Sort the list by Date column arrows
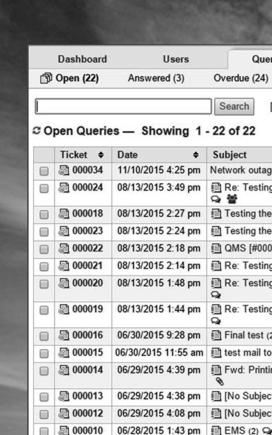272x435 pixels. (x=196, y=155)
